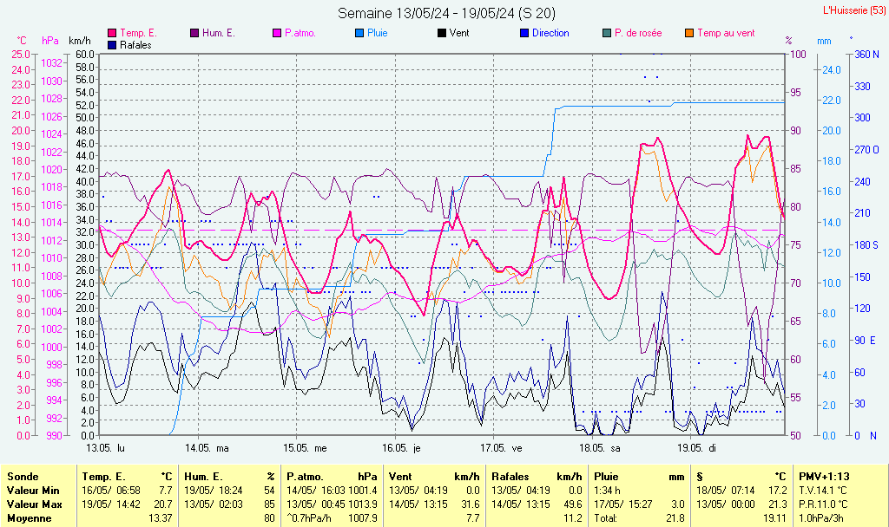This screenshot has height=527, width=889.
Task: Click the maximum gust value 49.6
Action: click(x=573, y=504)
